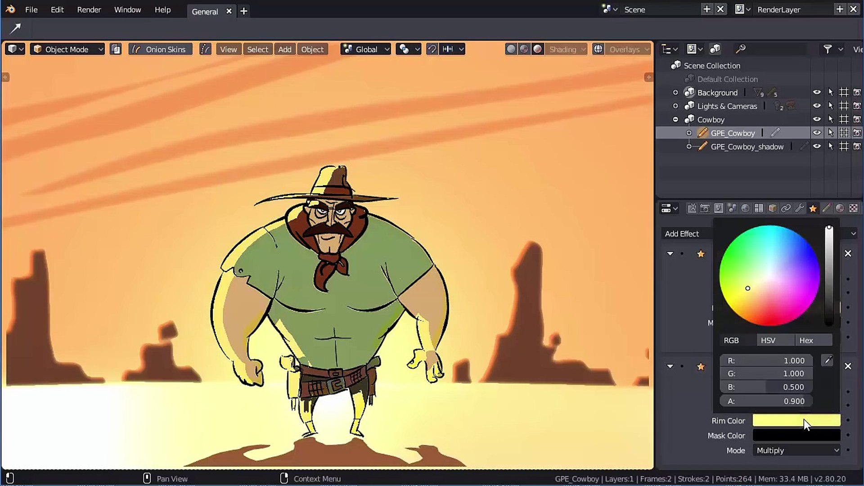
Task: Toggle visibility of GPE_Cowboy layer
Action: [817, 133]
